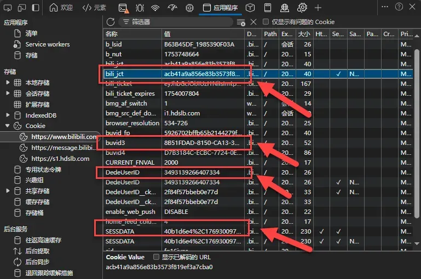
Task: Open the Performance gauge icon tab
Action: tap(172, 8)
